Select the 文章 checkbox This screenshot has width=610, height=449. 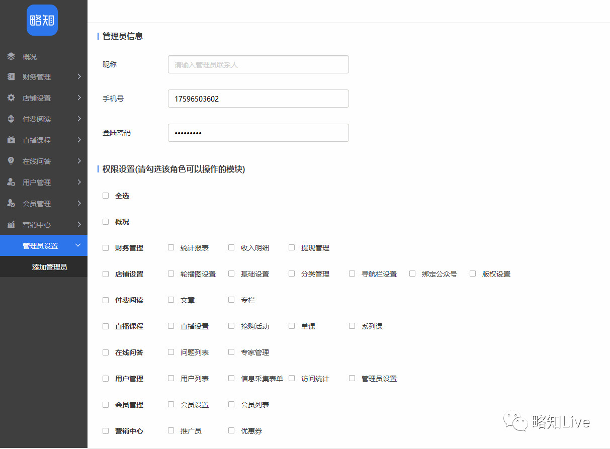(x=171, y=300)
